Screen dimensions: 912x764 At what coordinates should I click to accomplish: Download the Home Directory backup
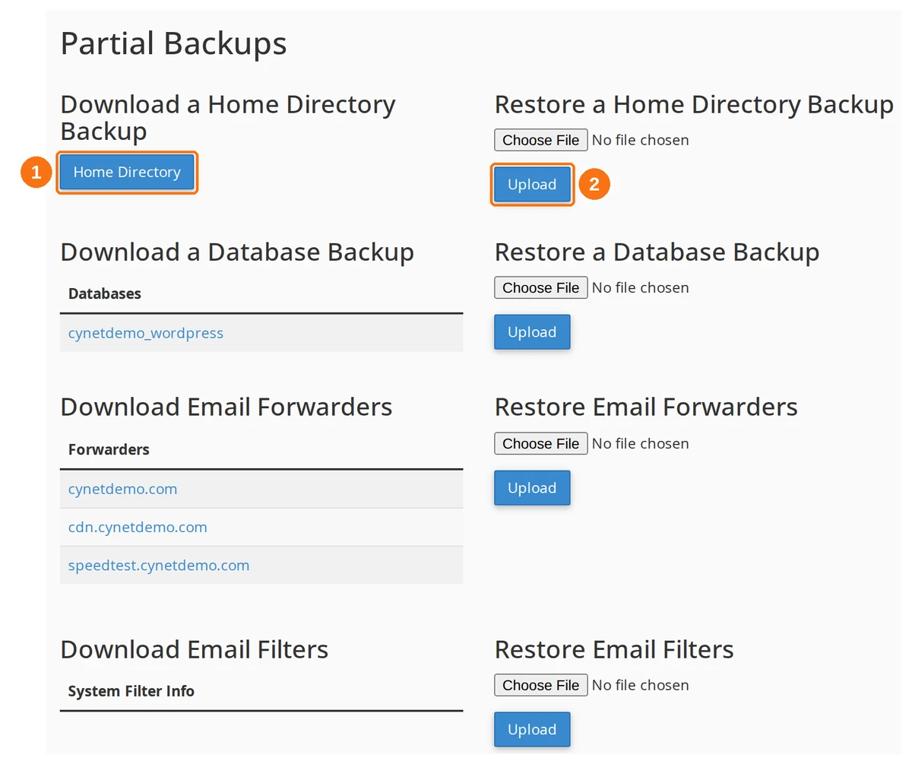pyautogui.click(x=127, y=173)
